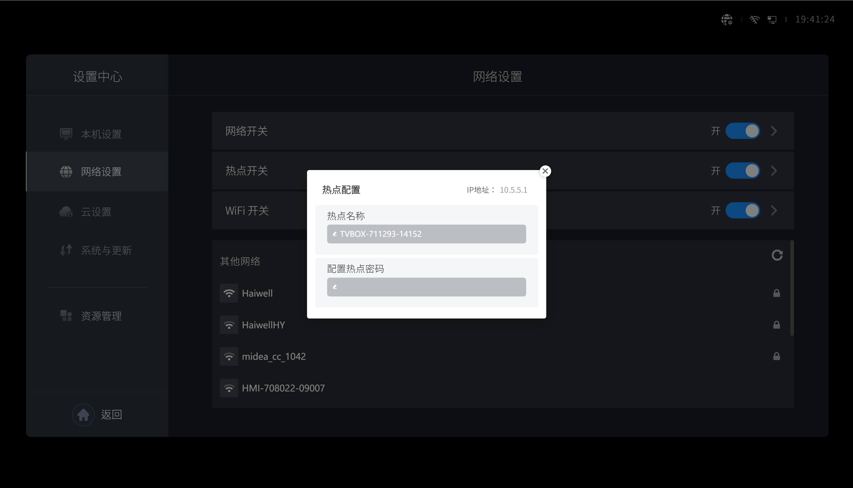Click the network list scrollbar

point(792,288)
